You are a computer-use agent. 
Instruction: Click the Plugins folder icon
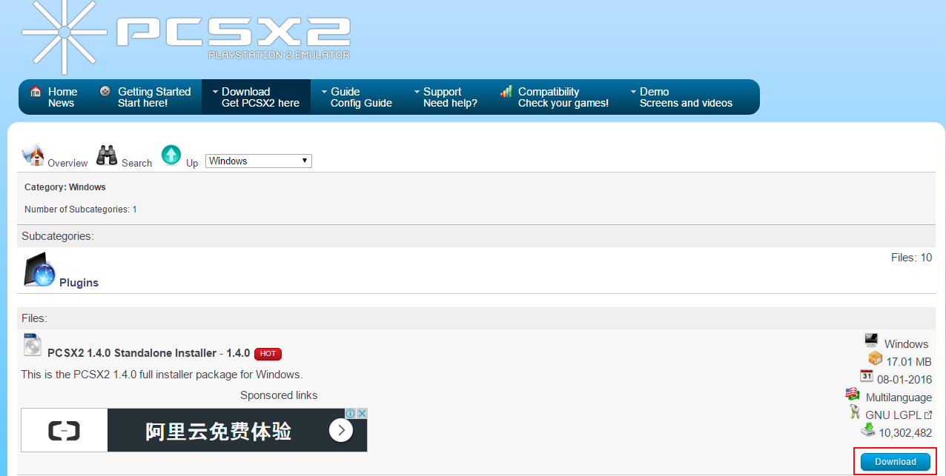[39, 271]
